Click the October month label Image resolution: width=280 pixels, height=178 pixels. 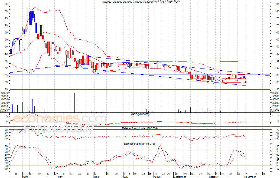point(213,177)
